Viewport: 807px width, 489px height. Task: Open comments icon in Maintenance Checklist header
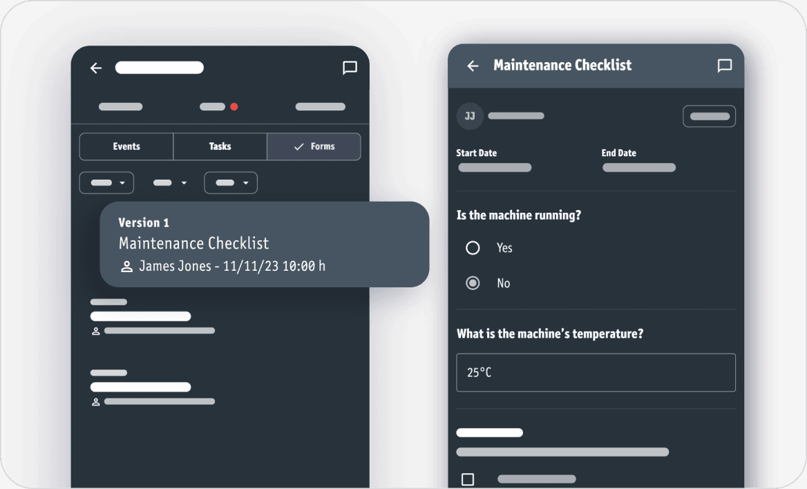click(x=724, y=66)
